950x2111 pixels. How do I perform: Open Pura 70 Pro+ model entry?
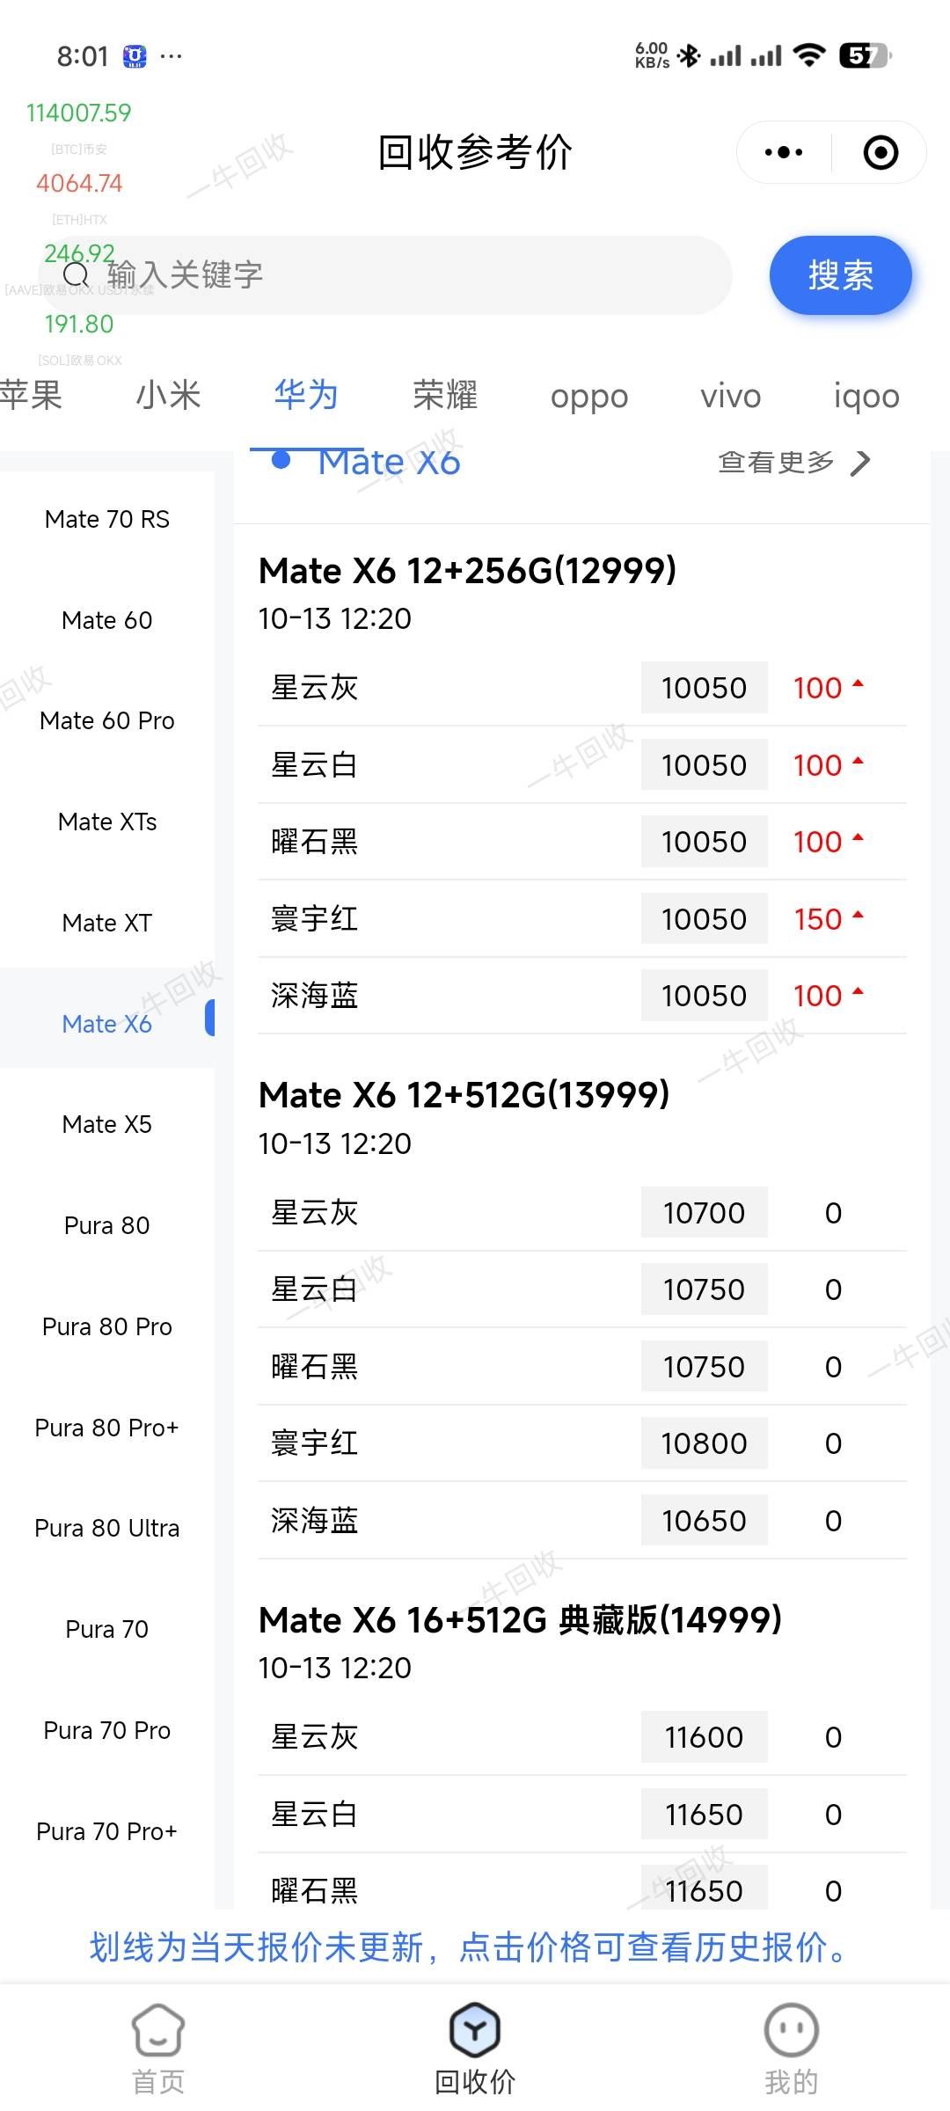pyautogui.click(x=107, y=1831)
